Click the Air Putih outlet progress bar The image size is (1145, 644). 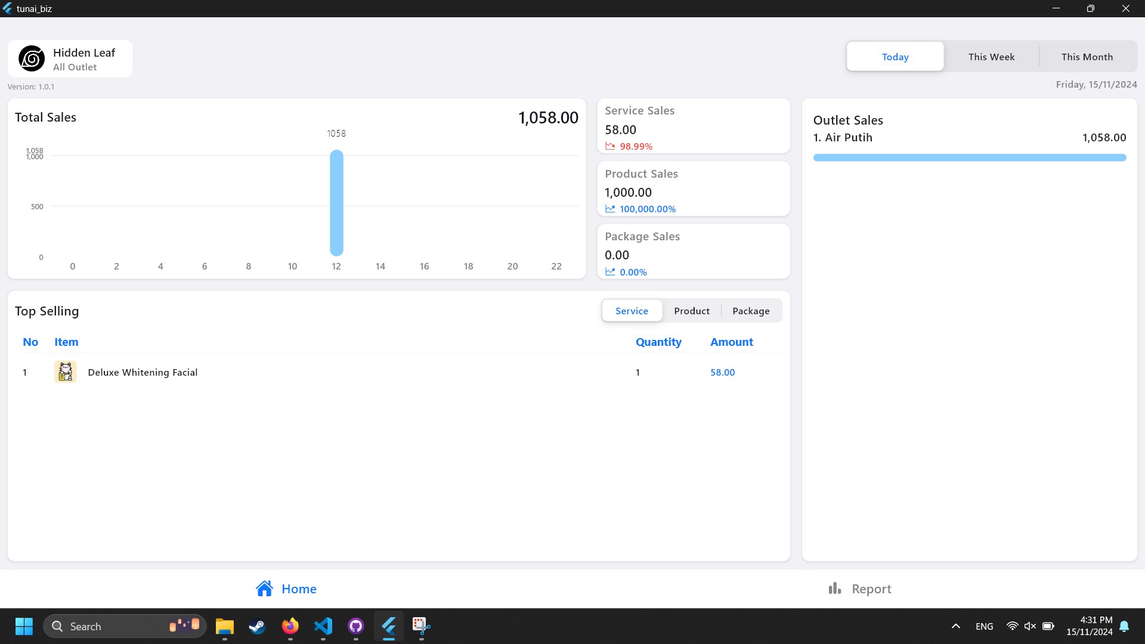(x=969, y=157)
